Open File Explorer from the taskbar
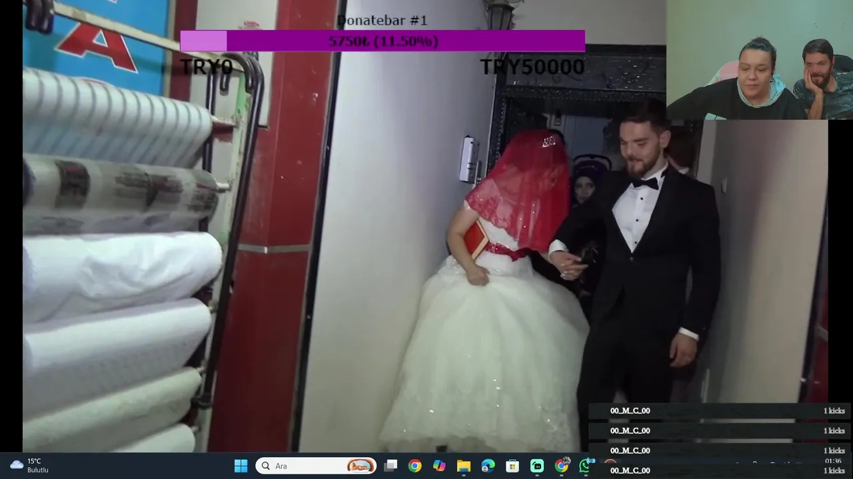 point(464,466)
